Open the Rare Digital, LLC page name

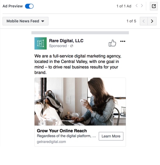point(66,41)
